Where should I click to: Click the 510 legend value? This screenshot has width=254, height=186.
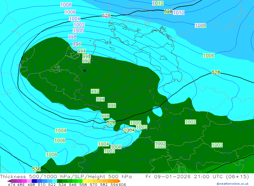pyautogui.click(x=41, y=185)
